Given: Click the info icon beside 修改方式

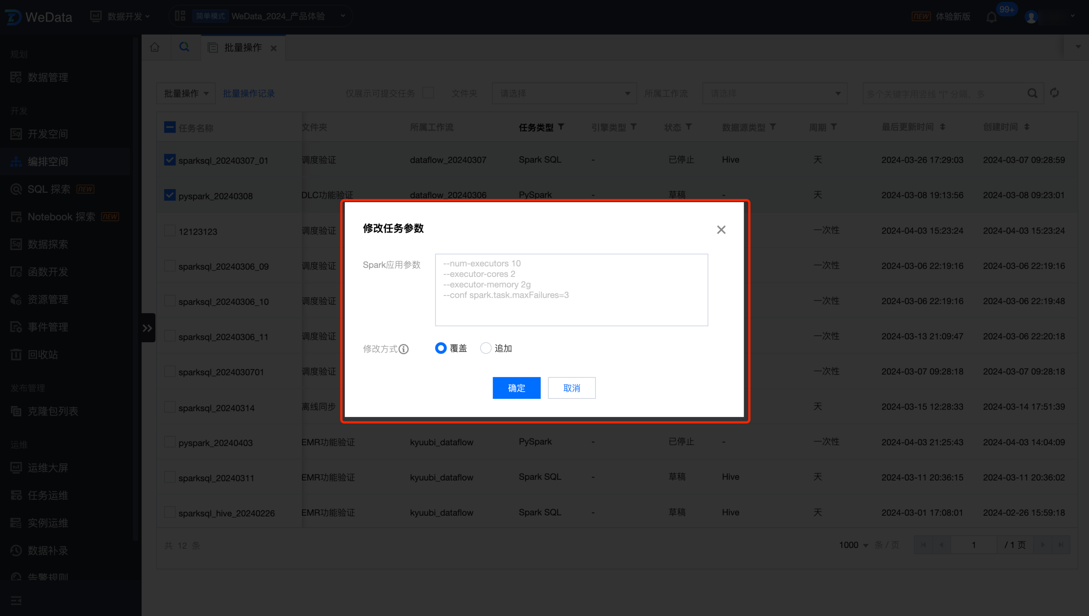Looking at the screenshot, I should click(404, 349).
